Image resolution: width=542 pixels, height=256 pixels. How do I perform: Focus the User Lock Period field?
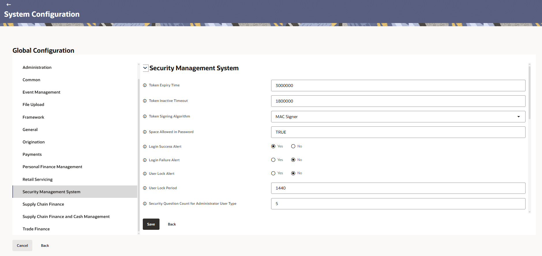(398, 188)
